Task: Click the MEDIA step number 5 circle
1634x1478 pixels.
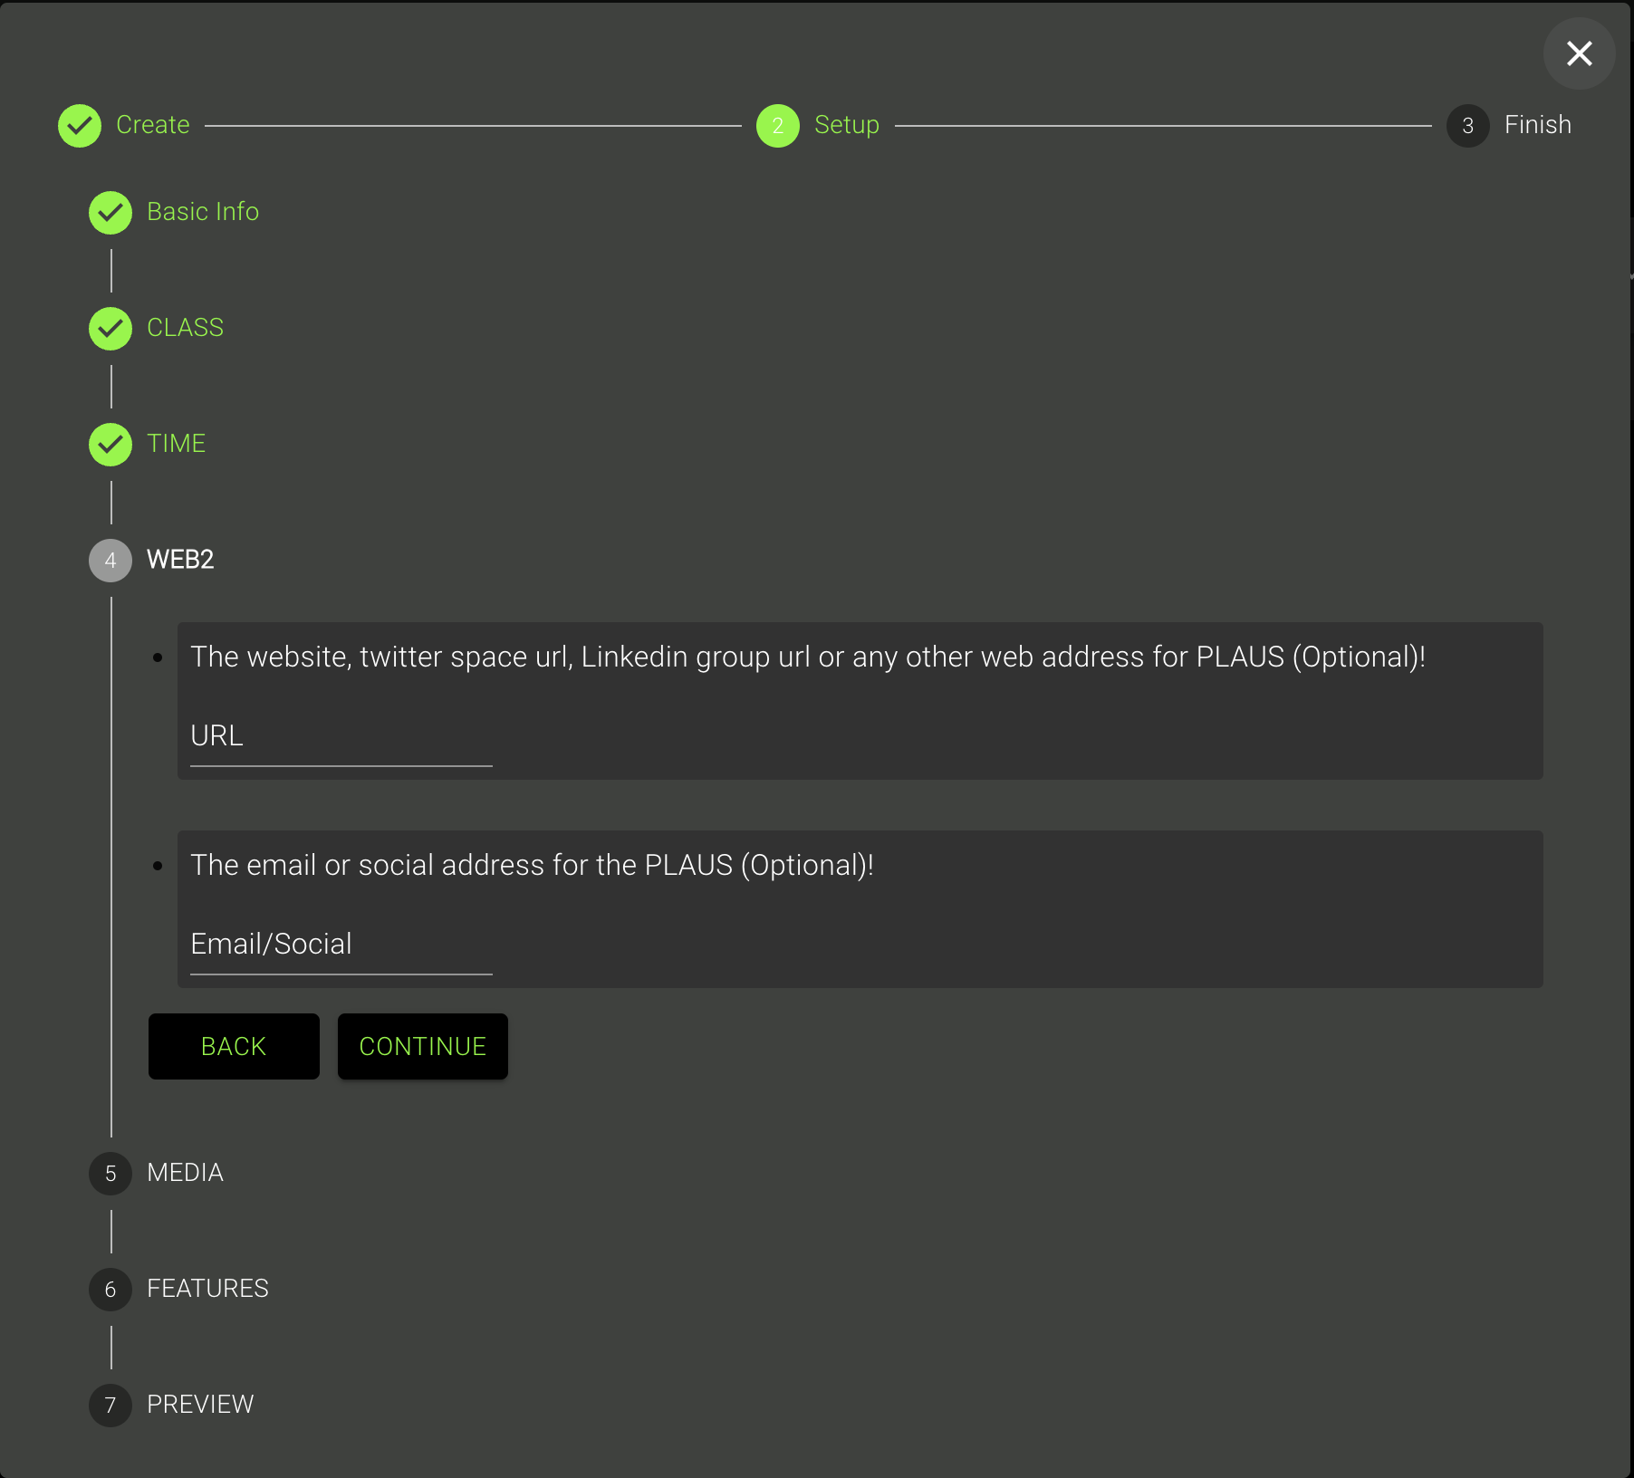Action: pos(111,1174)
